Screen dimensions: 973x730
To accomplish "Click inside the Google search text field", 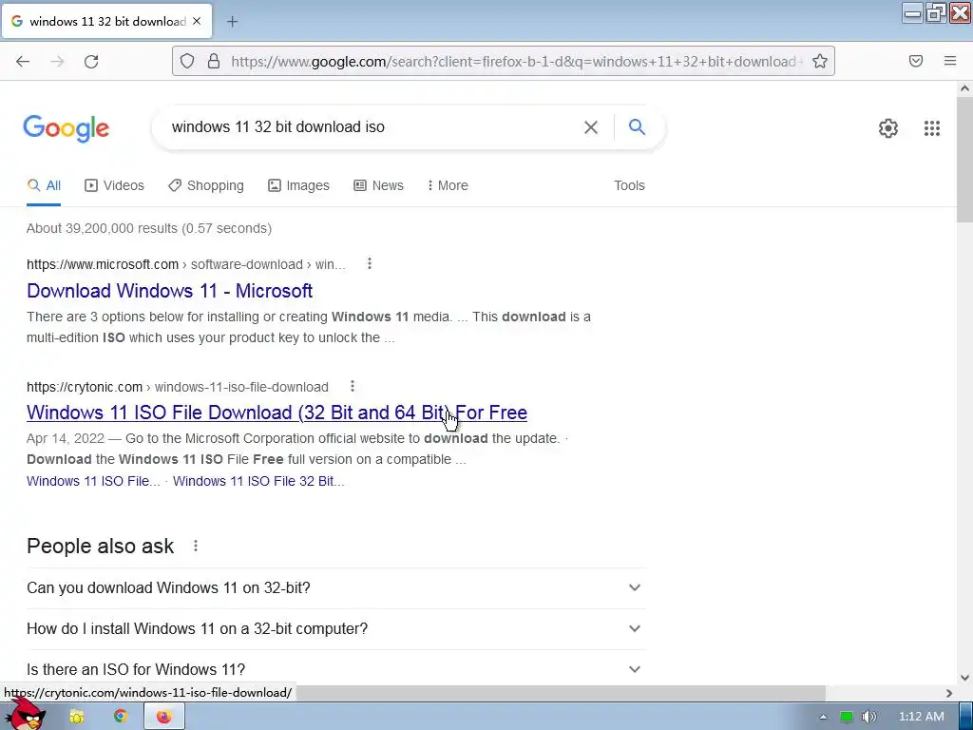I will [x=372, y=127].
